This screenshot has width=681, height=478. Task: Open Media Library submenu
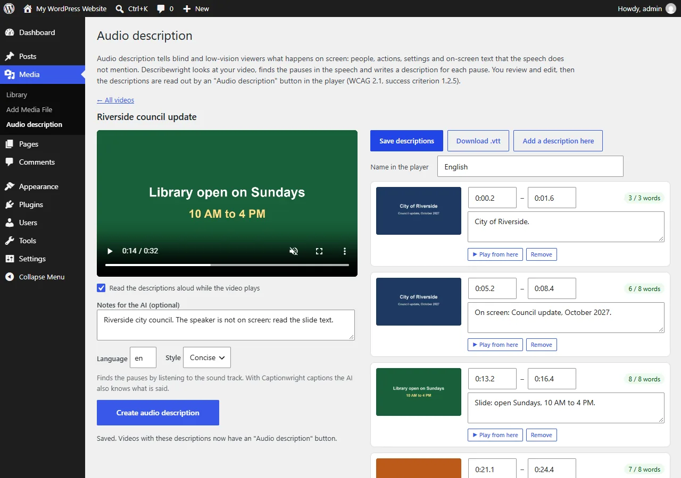16,95
